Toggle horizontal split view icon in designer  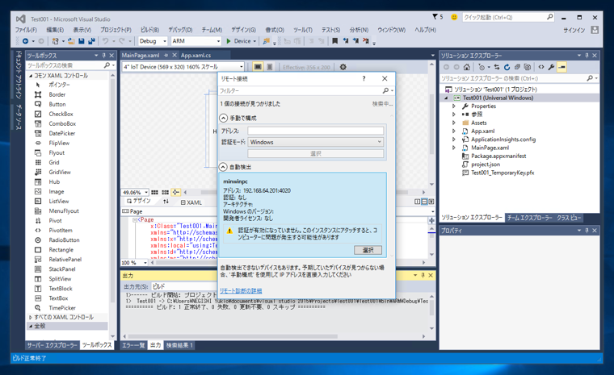[424, 202]
